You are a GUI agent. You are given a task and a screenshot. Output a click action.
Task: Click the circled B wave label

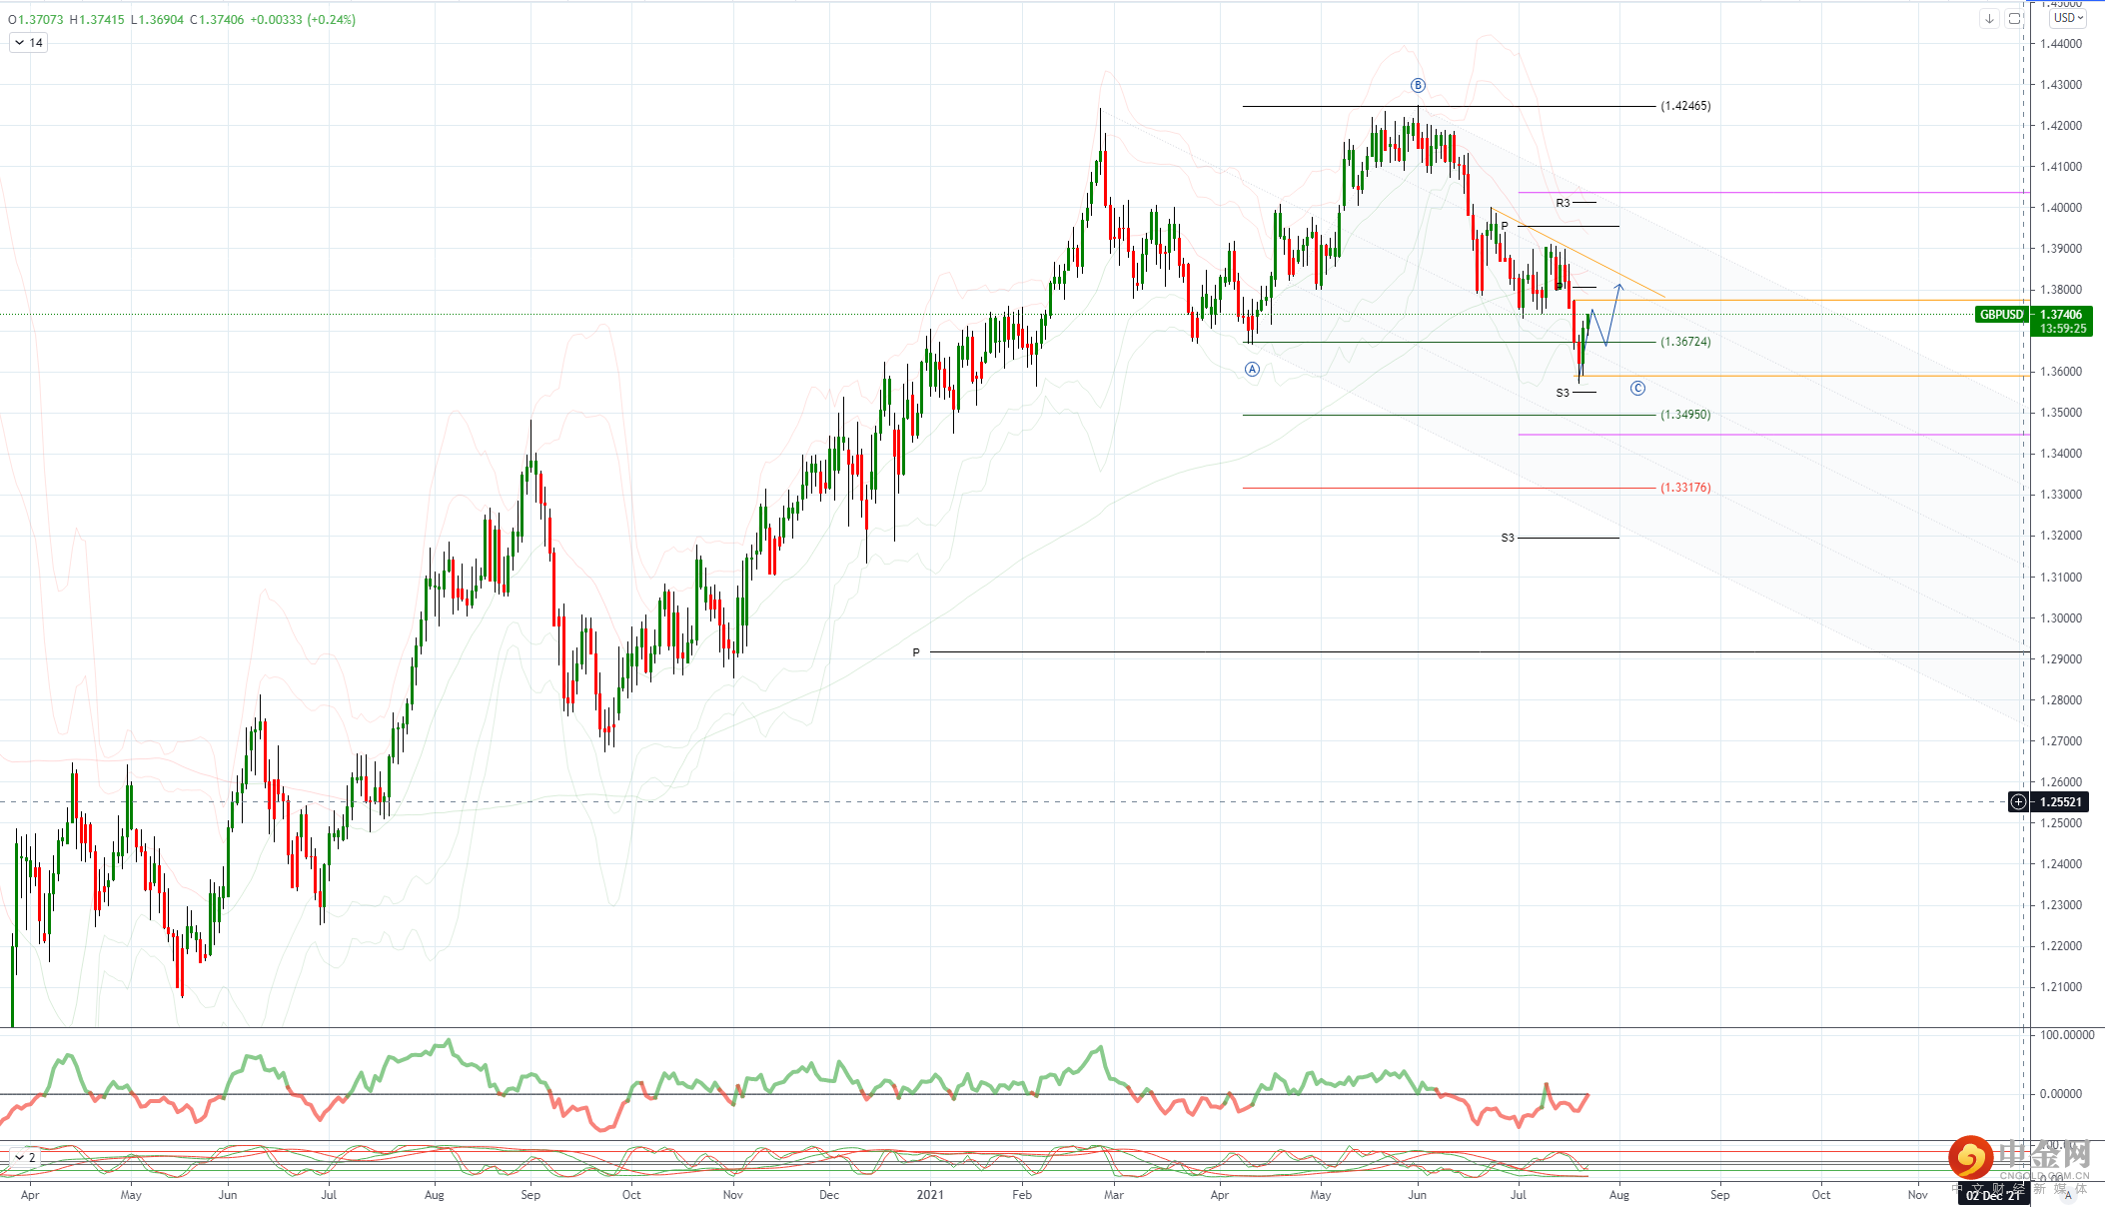[1418, 86]
